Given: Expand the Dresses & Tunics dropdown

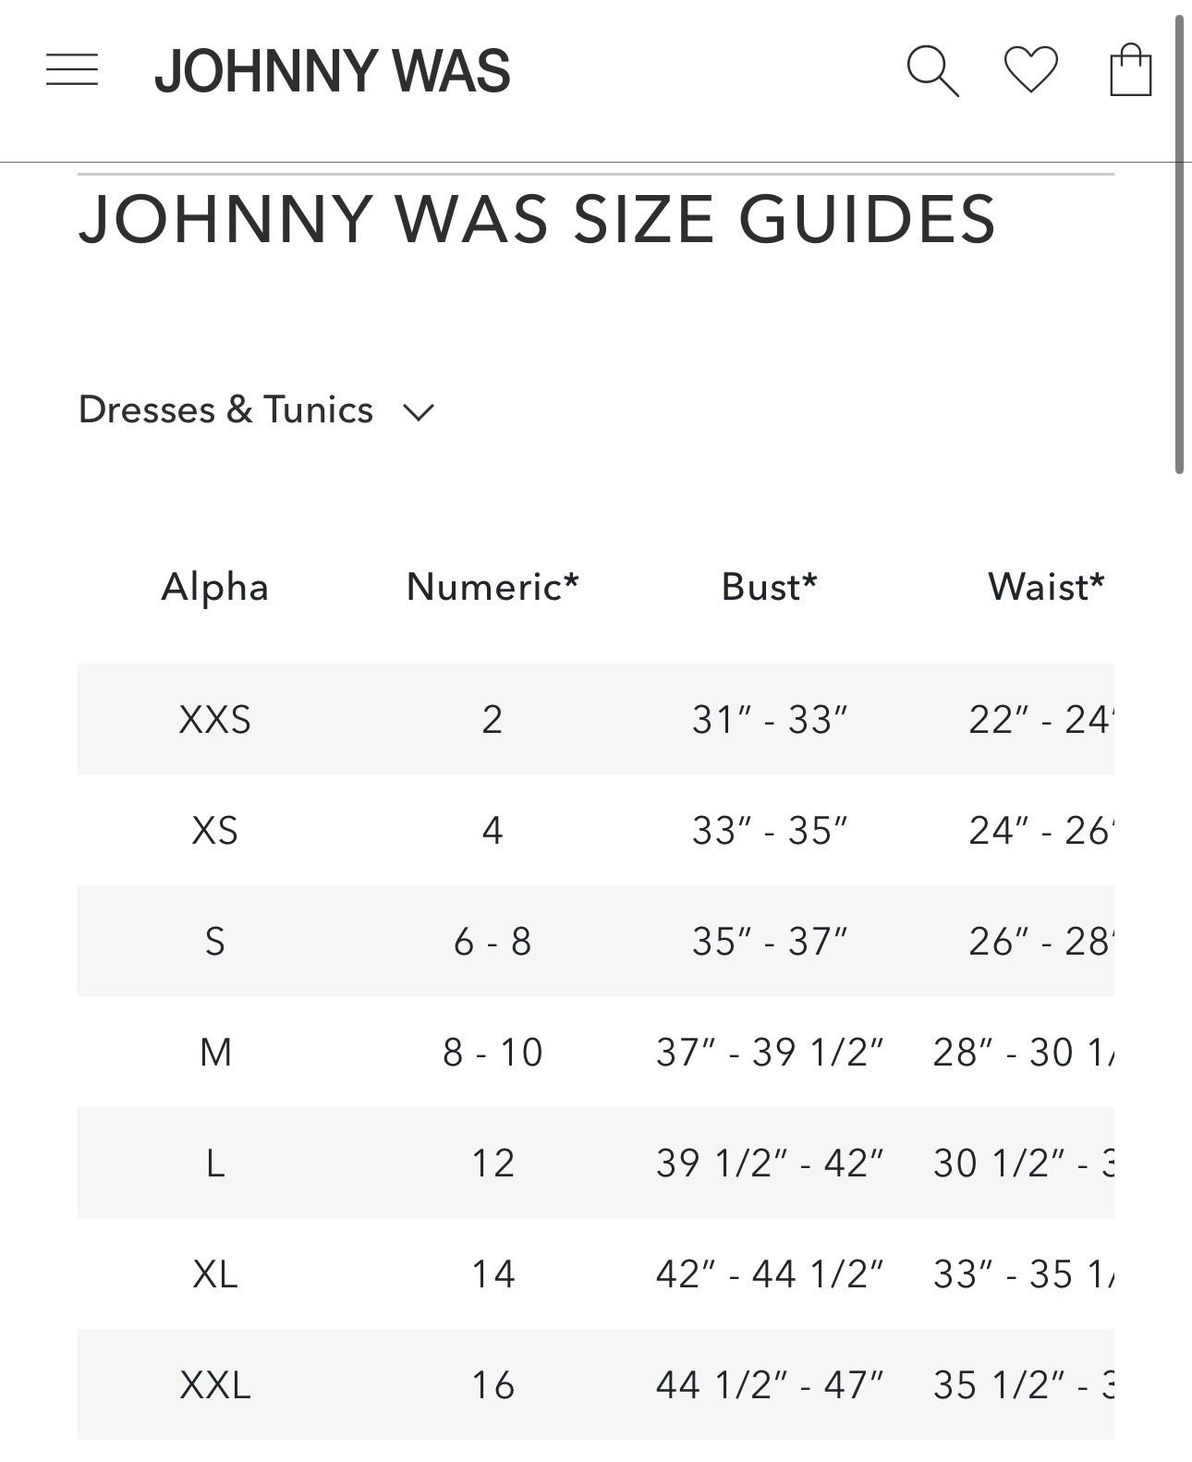Looking at the screenshot, I should coord(226,409).
